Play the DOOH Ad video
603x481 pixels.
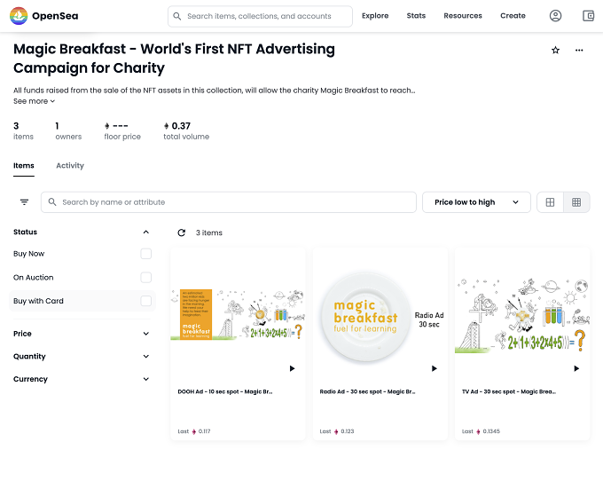tap(293, 368)
